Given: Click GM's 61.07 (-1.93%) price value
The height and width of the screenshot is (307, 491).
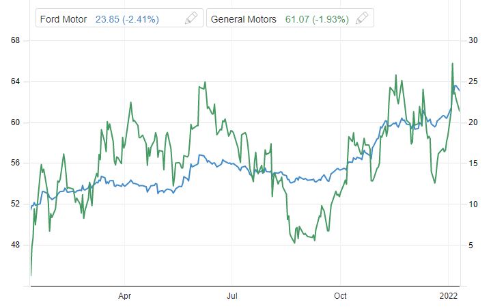Looking at the screenshot, I should tap(317, 19).
